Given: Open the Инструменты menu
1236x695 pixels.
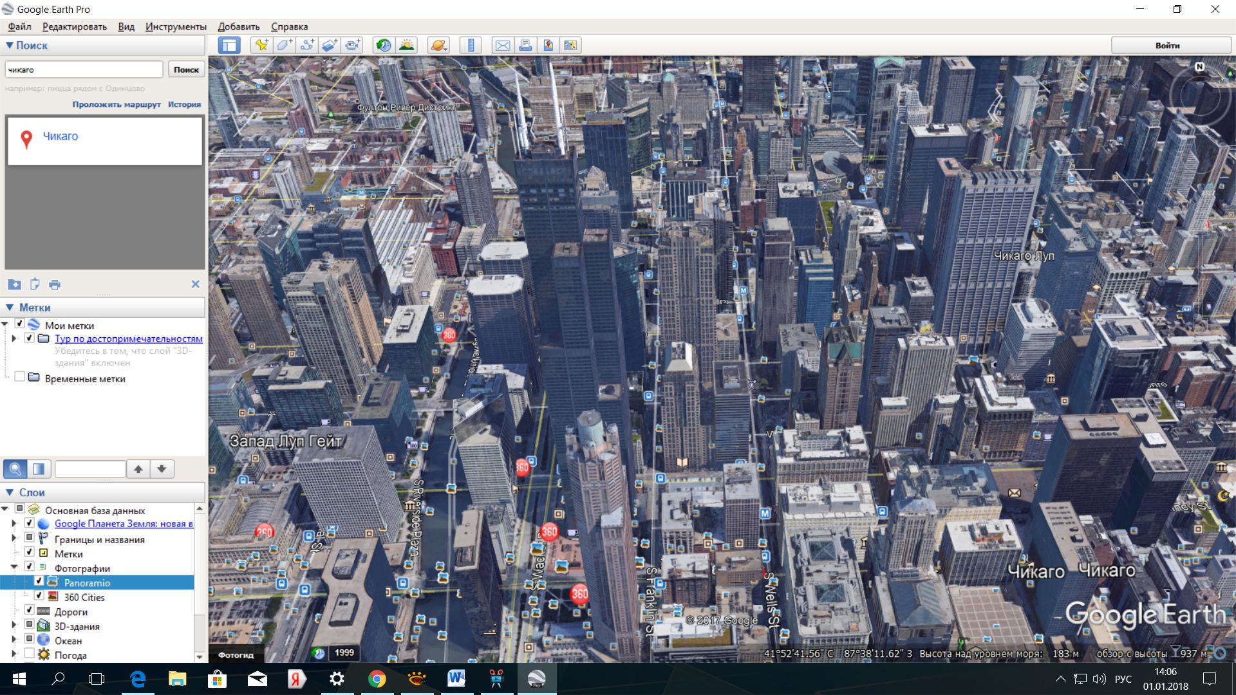Looking at the screenshot, I should (x=176, y=26).
